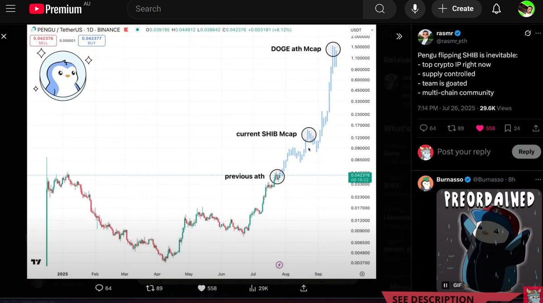This screenshot has width=543, height=303.
Task: Click the Grok icon on rasmr's tweet
Action: pyautogui.click(x=528, y=33)
